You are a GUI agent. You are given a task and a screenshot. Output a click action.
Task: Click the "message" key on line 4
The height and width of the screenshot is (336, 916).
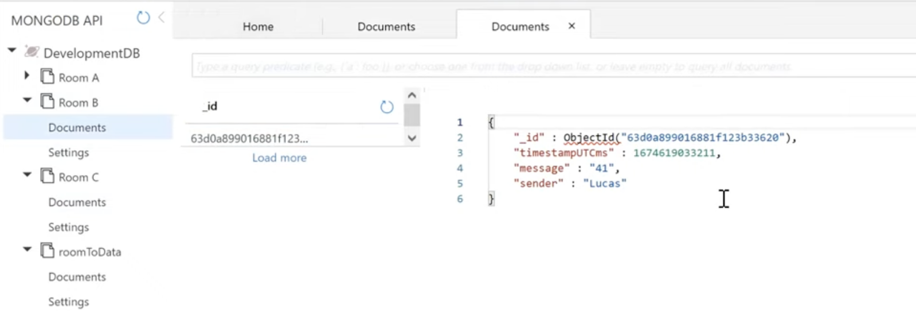point(542,168)
